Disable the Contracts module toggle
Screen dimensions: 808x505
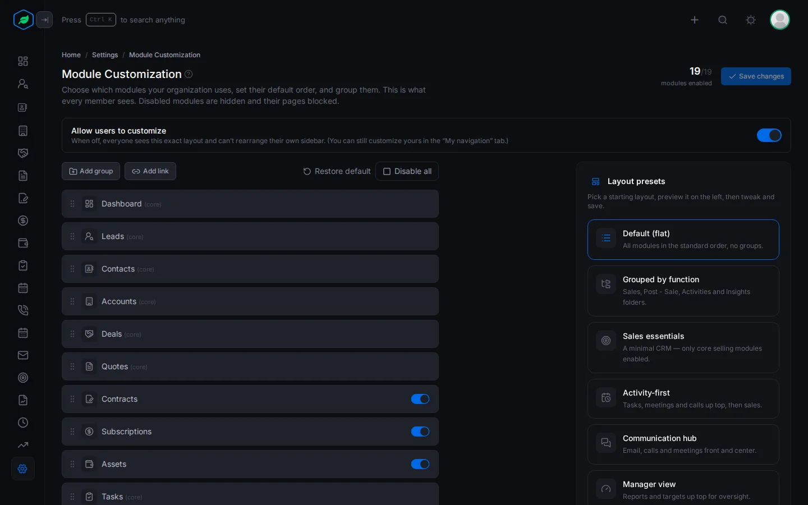420,399
